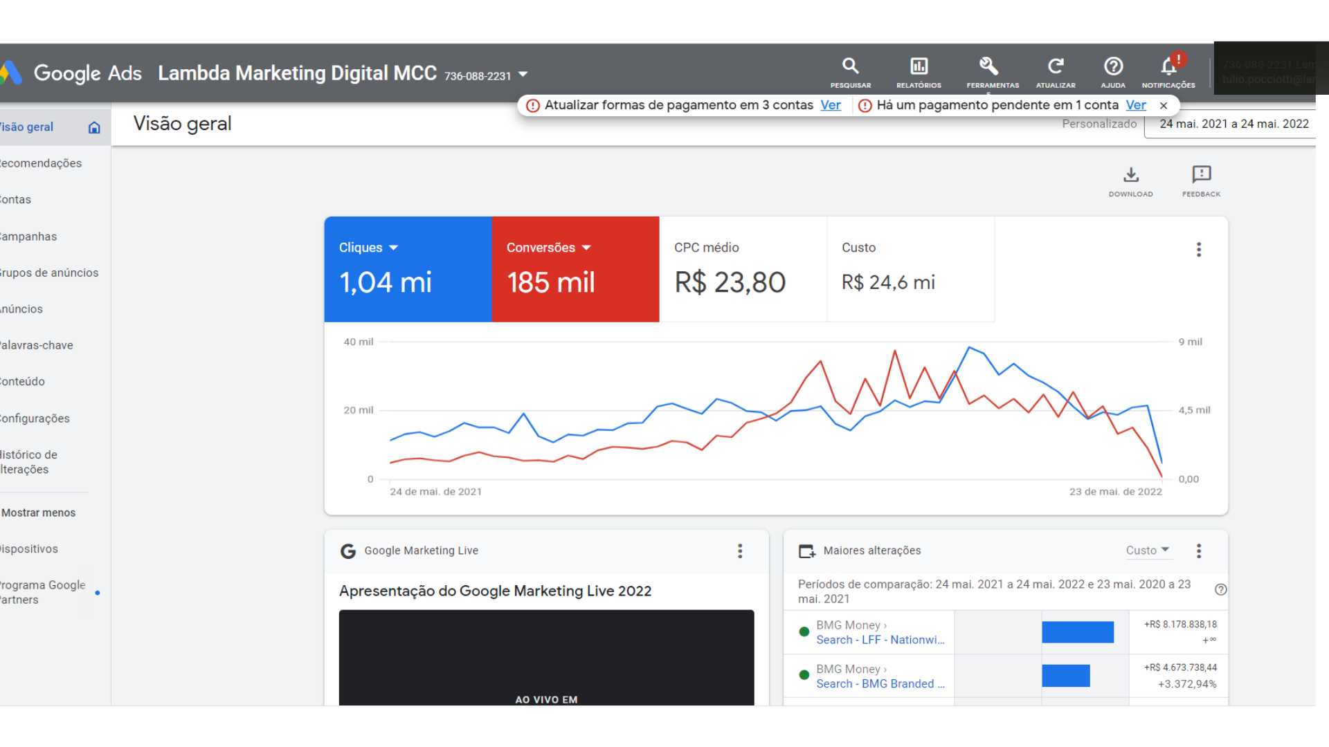Click the comparison period help icon
Viewport: 1329px width, 747px height.
(x=1220, y=589)
